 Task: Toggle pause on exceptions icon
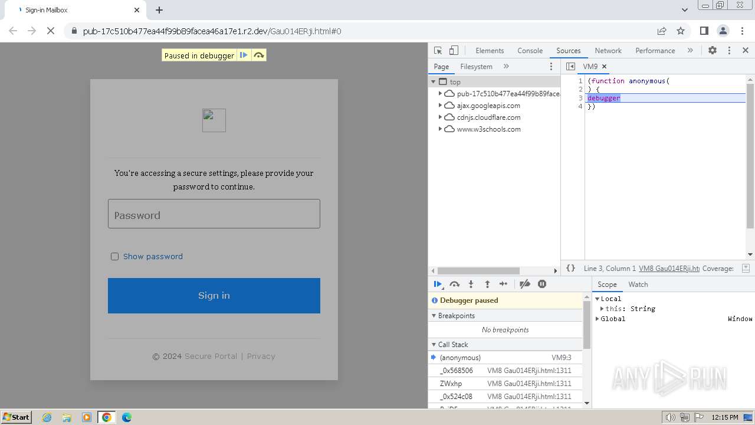click(542, 284)
